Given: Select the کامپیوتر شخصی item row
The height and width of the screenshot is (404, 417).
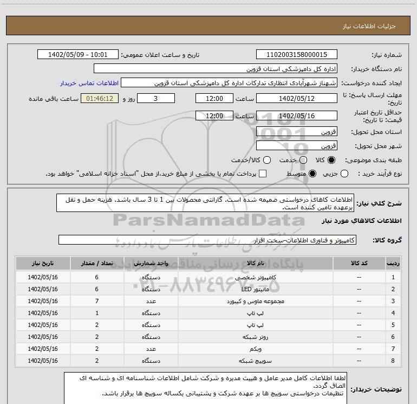Looking at the screenshot, I should coord(208,277).
